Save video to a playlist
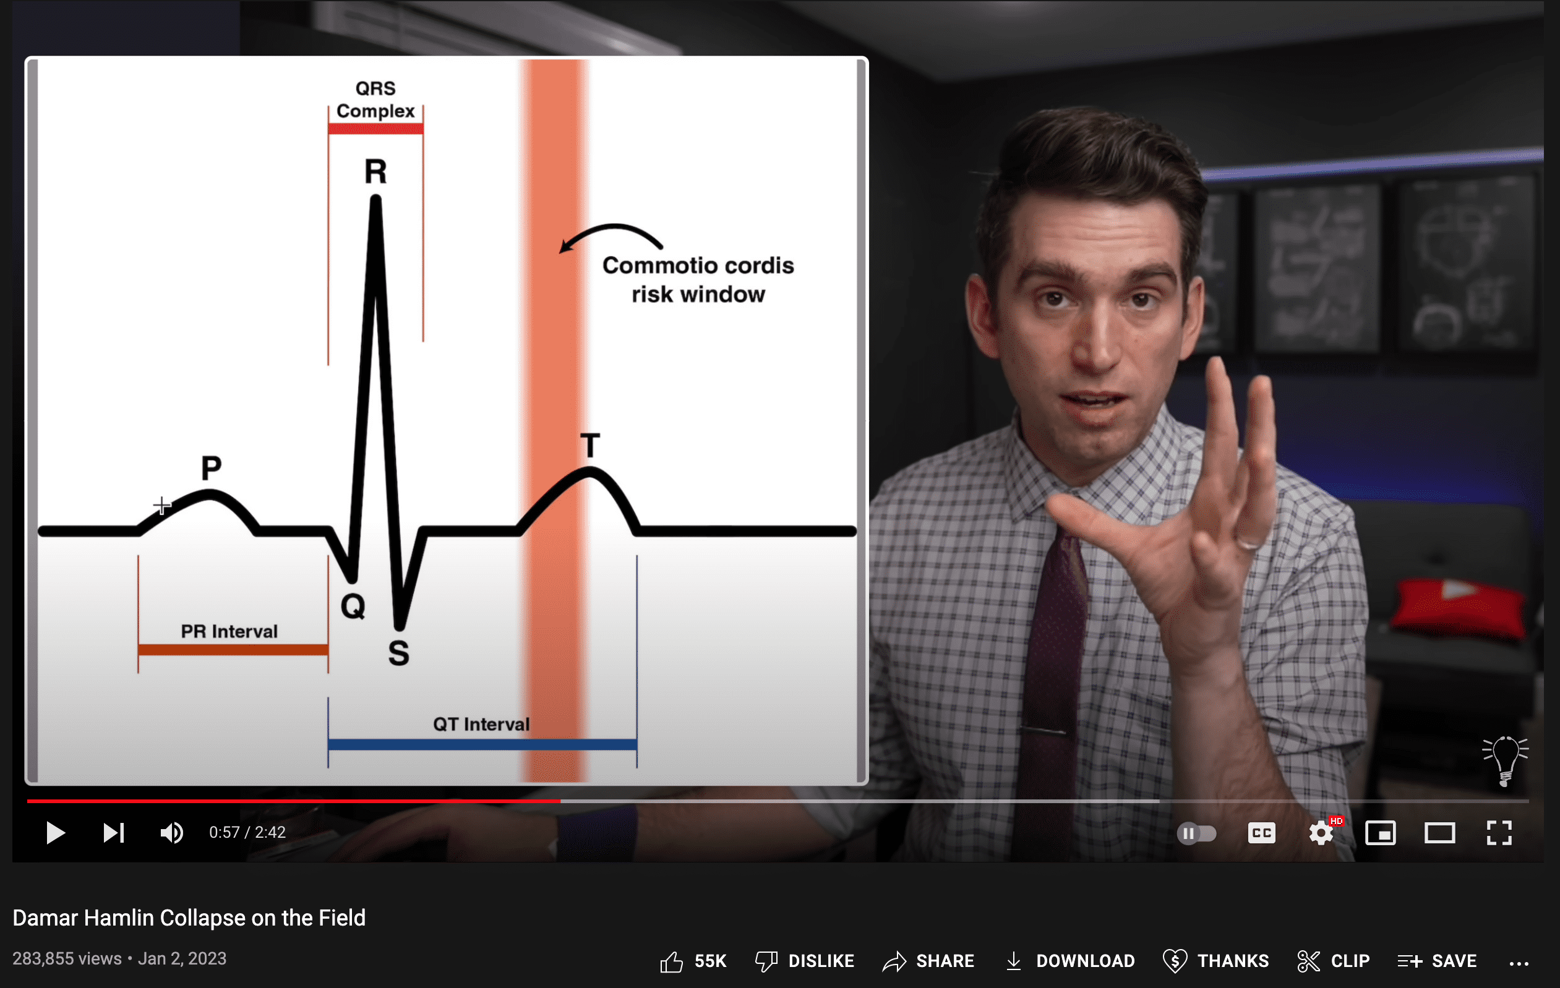1560x988 pixels. coord(1437,961)
